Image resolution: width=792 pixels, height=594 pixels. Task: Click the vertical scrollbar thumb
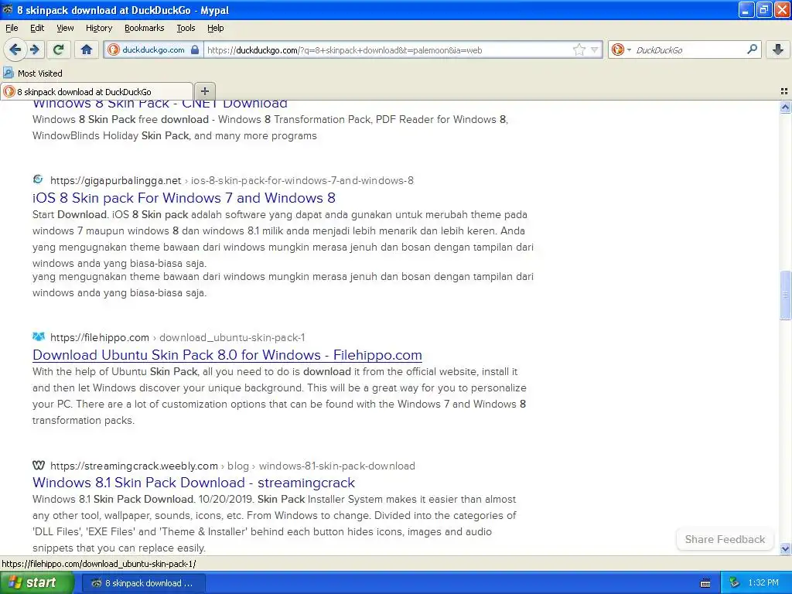click(x=785, y=295)
